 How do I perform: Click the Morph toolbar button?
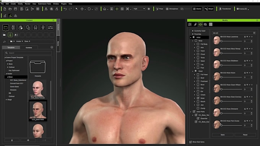pyautogui.click(x=209, y=9)
